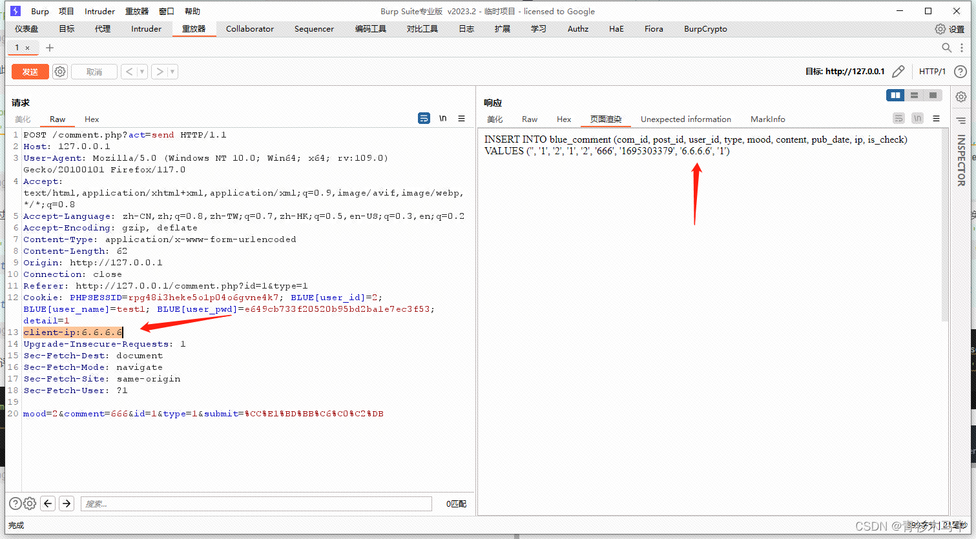Select side-by-side layout view
This screenshot has height=539, width=976.
click(895, 96)
